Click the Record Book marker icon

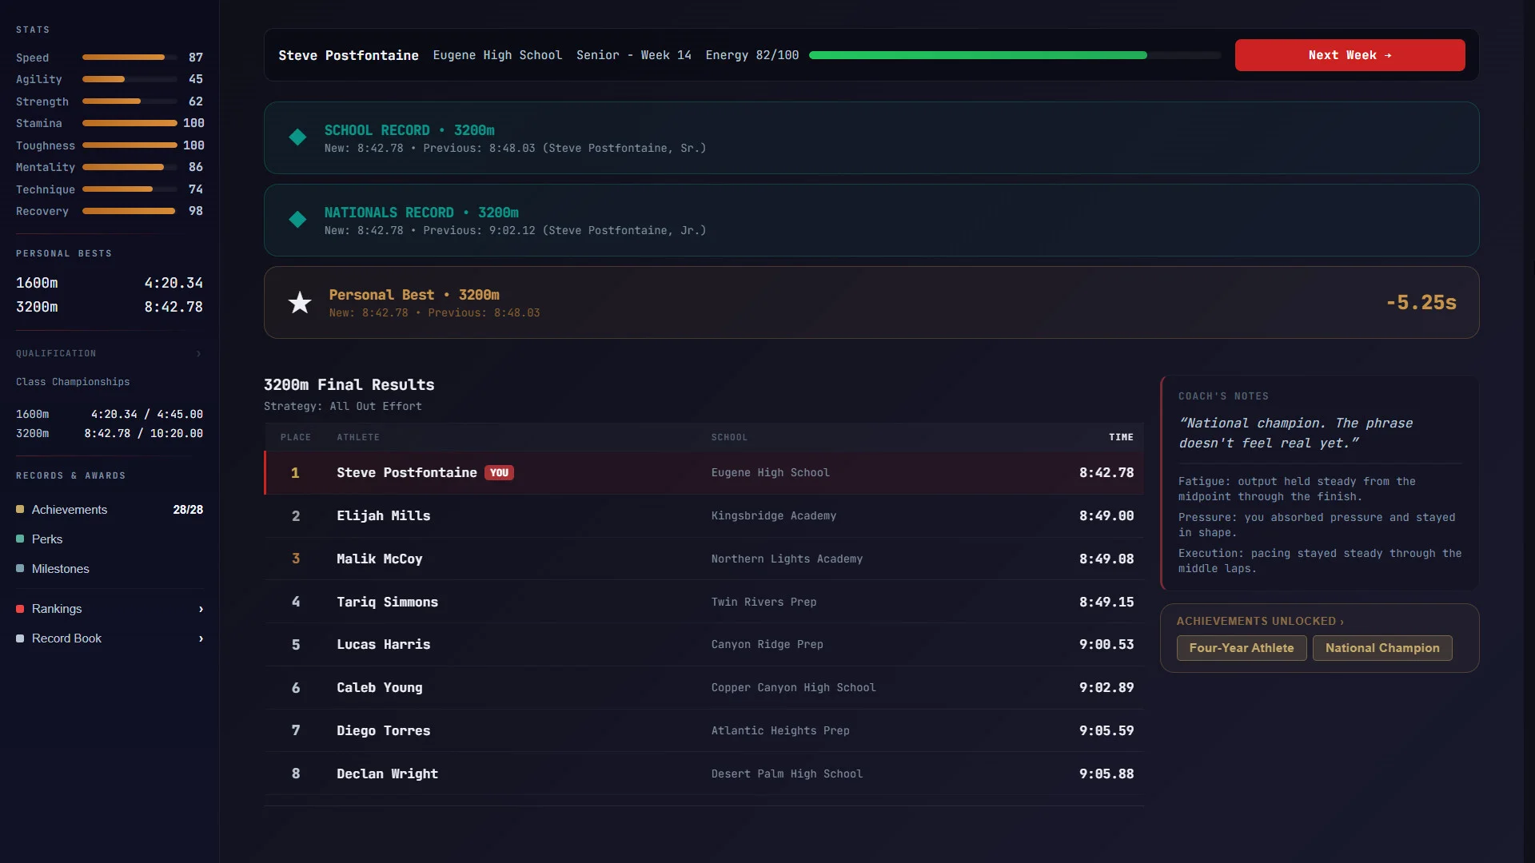(x=20, y=638)
